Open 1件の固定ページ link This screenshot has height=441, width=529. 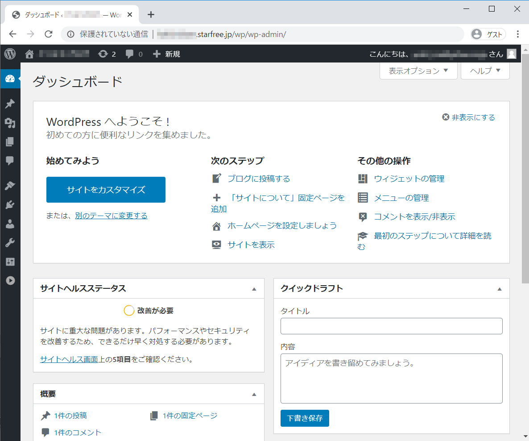[190, 416]
